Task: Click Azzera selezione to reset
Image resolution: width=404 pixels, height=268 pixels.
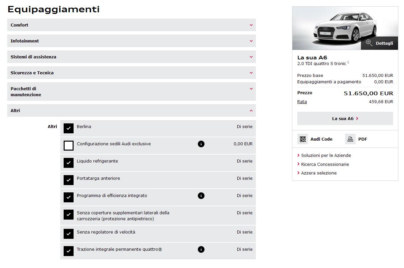Action: click(319, 173)
